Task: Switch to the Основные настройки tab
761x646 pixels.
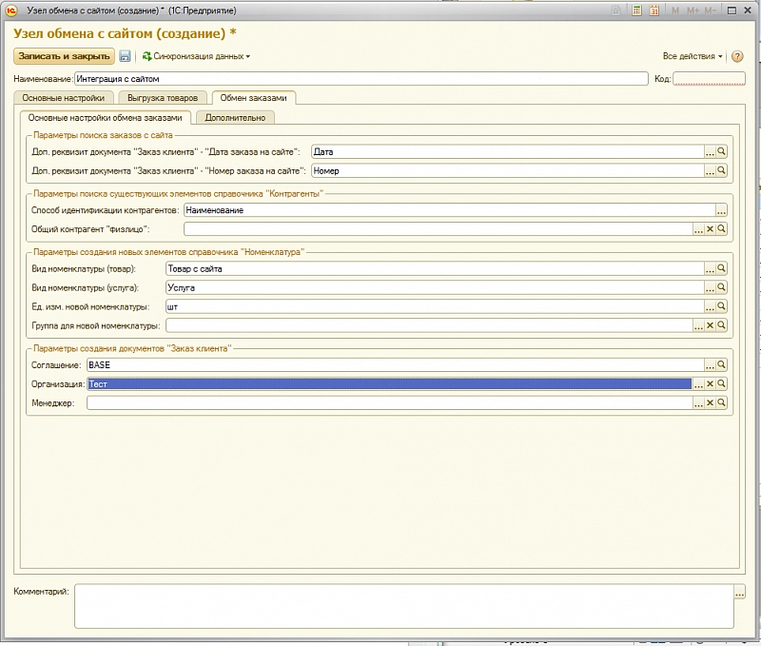Action: click(x=65, y=98)
